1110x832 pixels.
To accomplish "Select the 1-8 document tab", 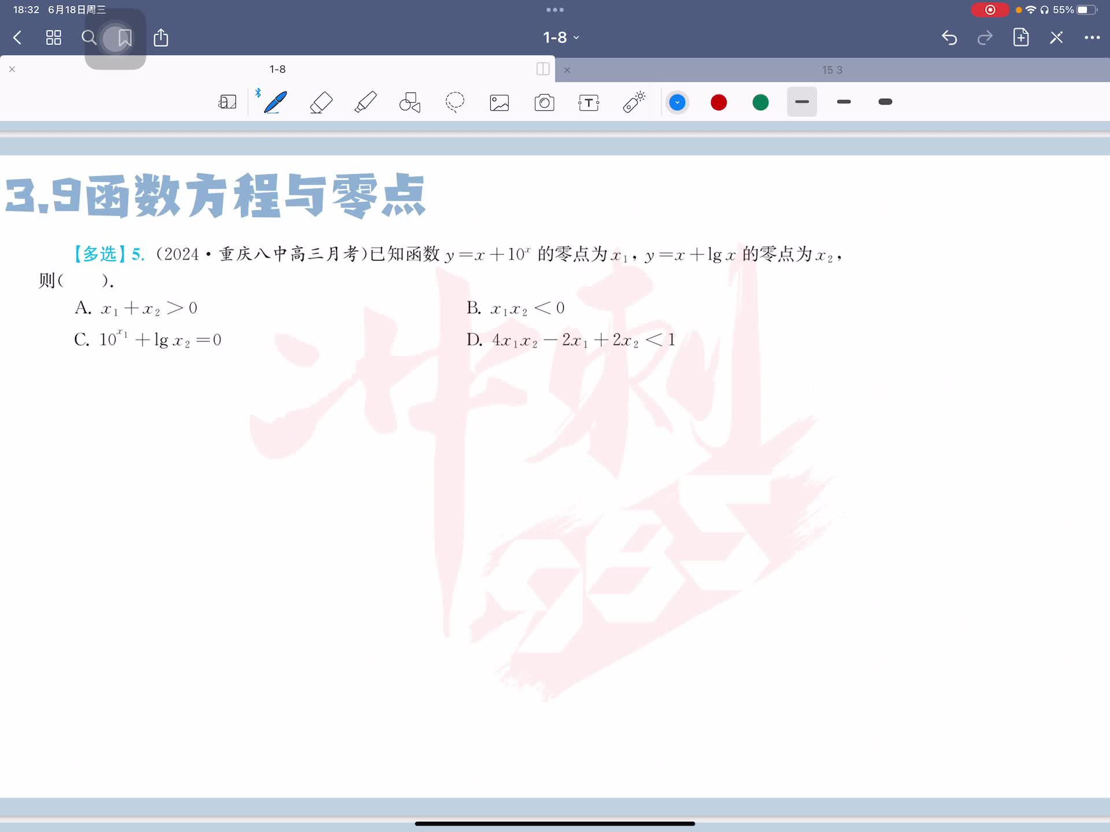I will pyautogui.click(x=277, y=69).
